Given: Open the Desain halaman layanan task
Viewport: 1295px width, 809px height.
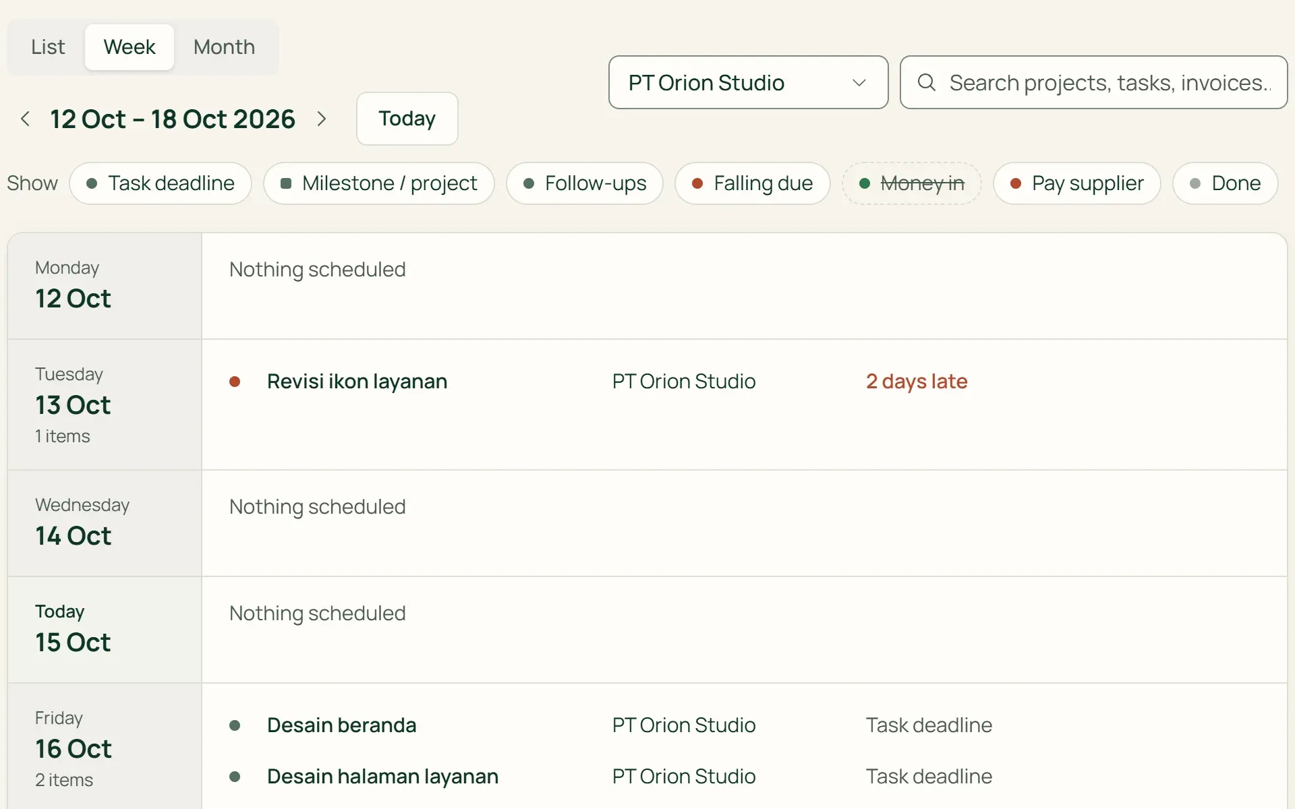Looking at the screenshot, I should (382, 777).
